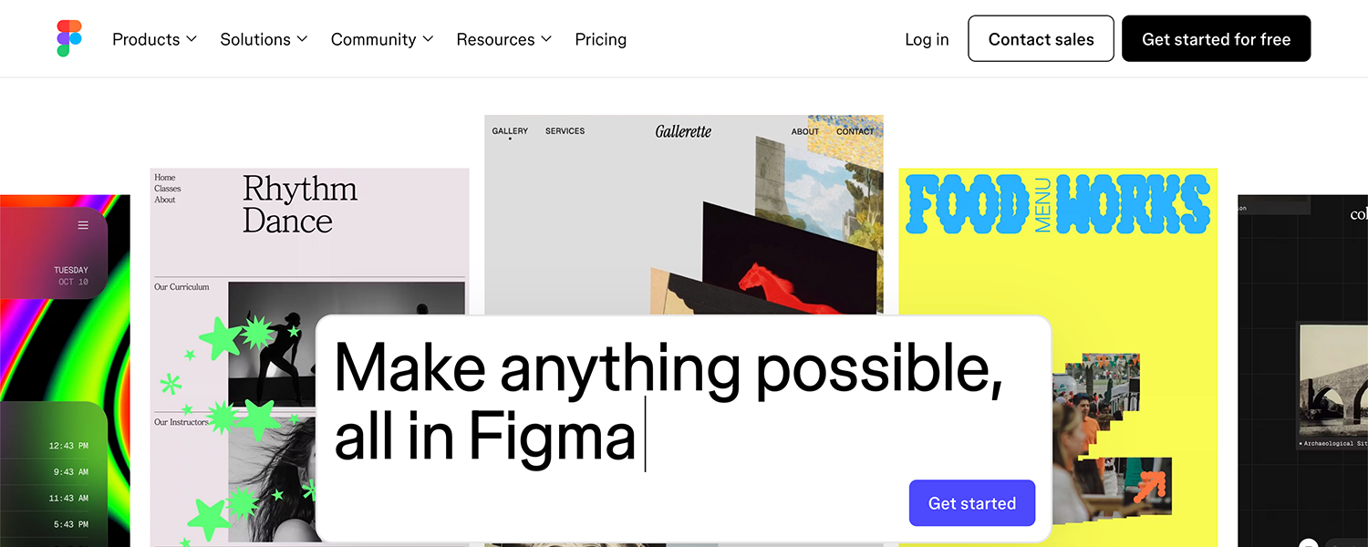The height and width of the screenshot is (547, 1368).
Task: Open the Resources dropdown menu
Action: [503, 39]
